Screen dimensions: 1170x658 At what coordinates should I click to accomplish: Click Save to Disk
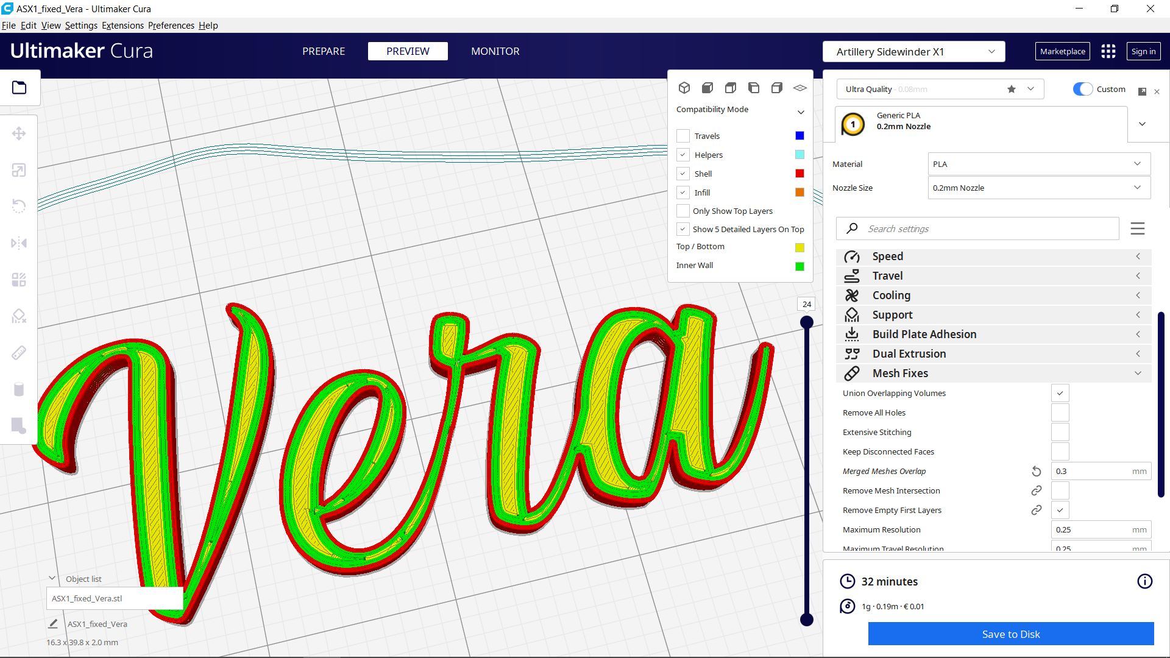1010,634
